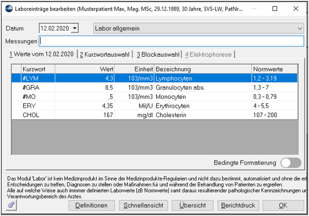Image resolution: width=309 pixels, height=216 pixels.
Task: Click the value 4,35 for Erythrocyten
Action: point(108,106)
